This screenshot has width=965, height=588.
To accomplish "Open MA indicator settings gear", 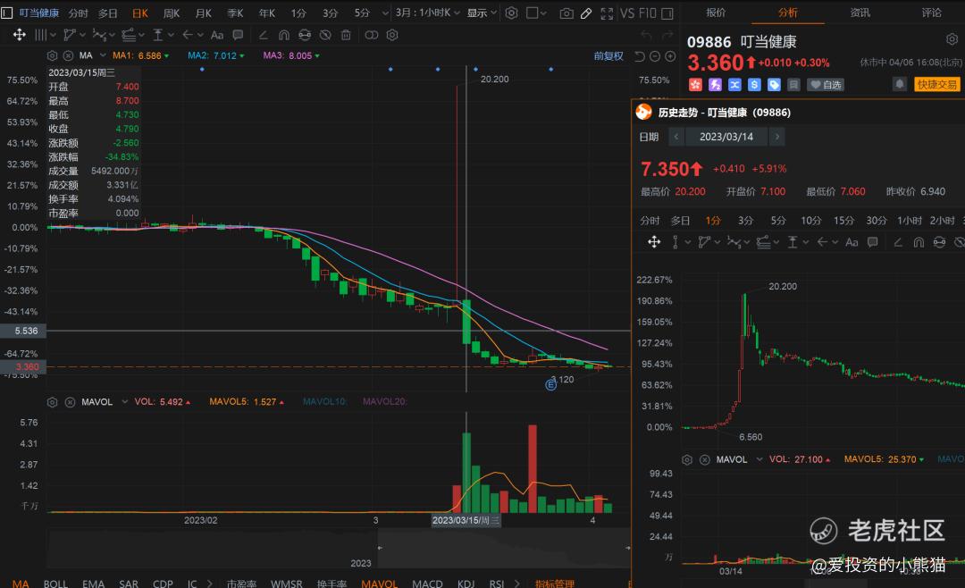I will click(53, 55).
